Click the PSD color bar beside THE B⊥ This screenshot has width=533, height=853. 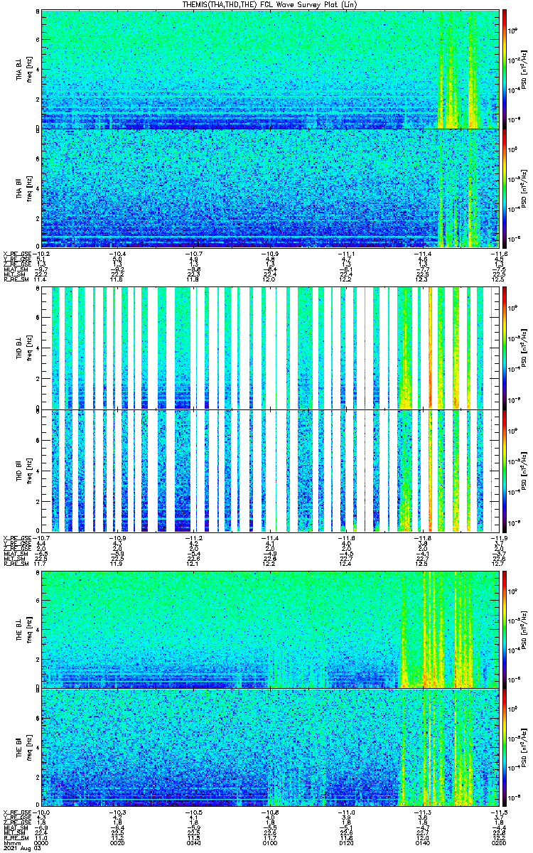505,629
